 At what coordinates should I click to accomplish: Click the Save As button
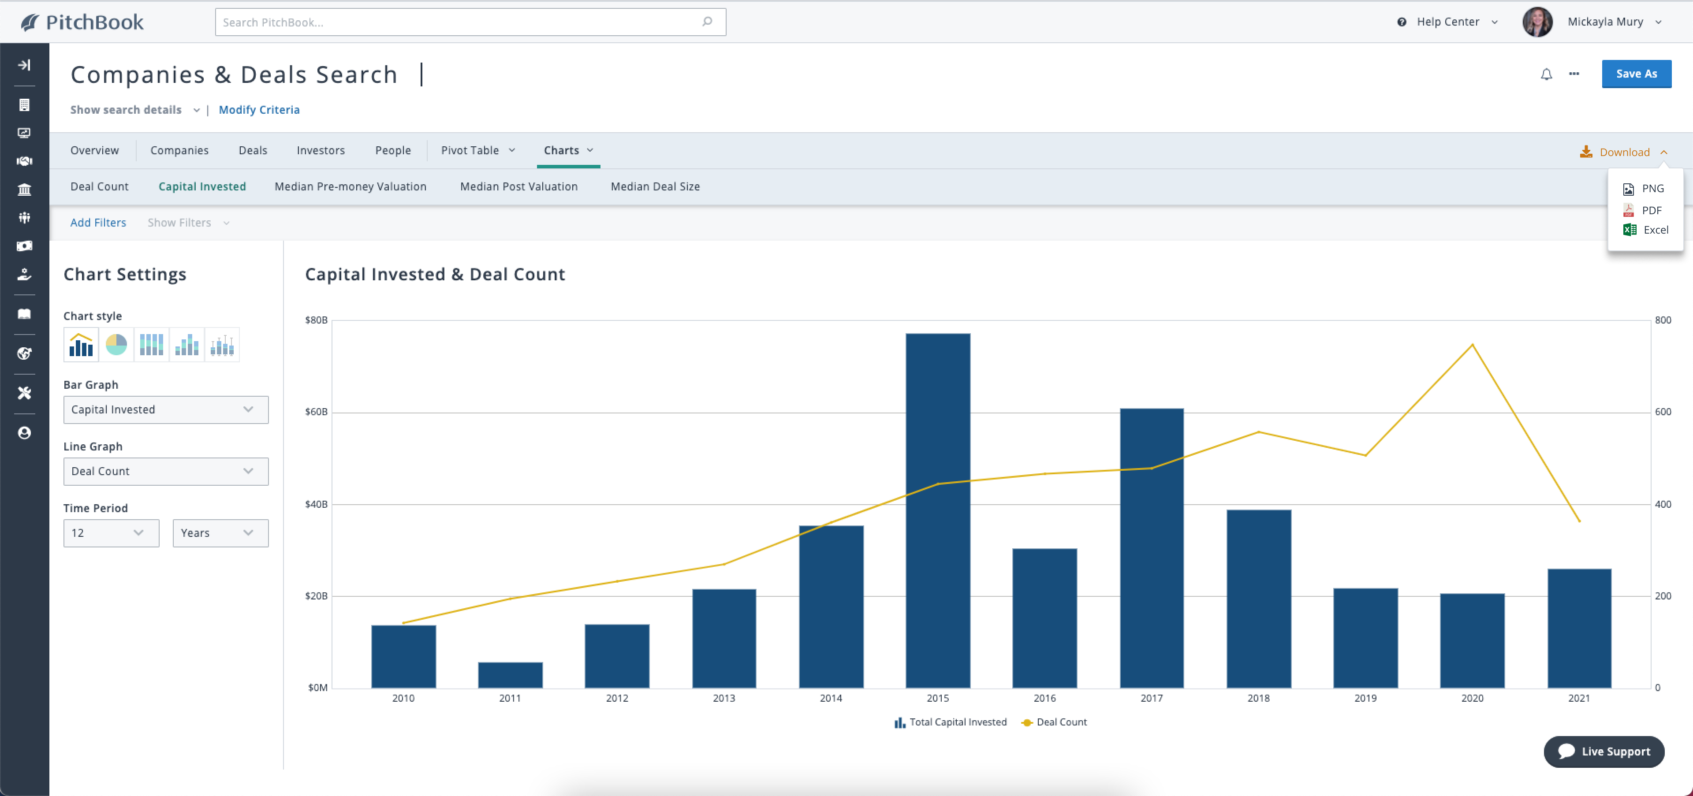(1637, 74)
